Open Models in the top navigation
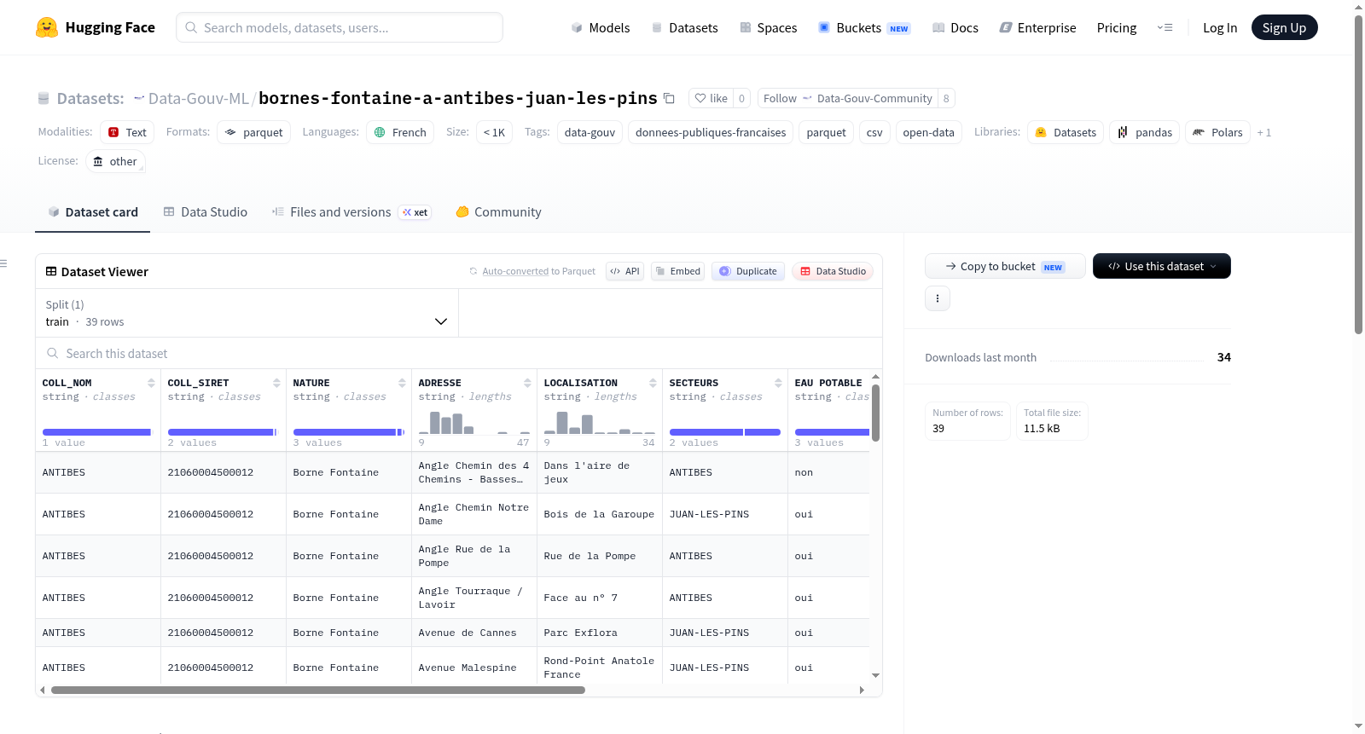The image size is (1365, 734). tap(601, 27)
